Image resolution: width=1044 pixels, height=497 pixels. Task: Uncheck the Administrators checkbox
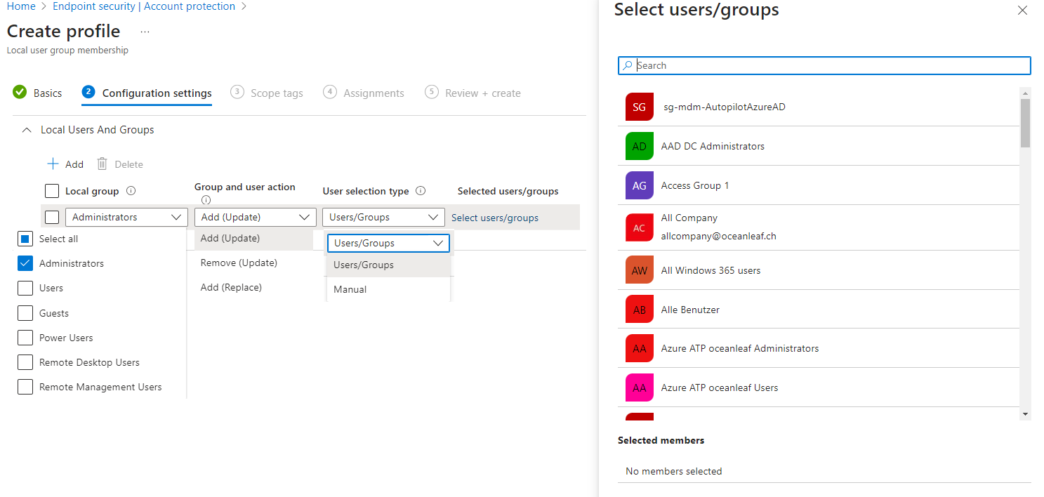pos(25,263)
